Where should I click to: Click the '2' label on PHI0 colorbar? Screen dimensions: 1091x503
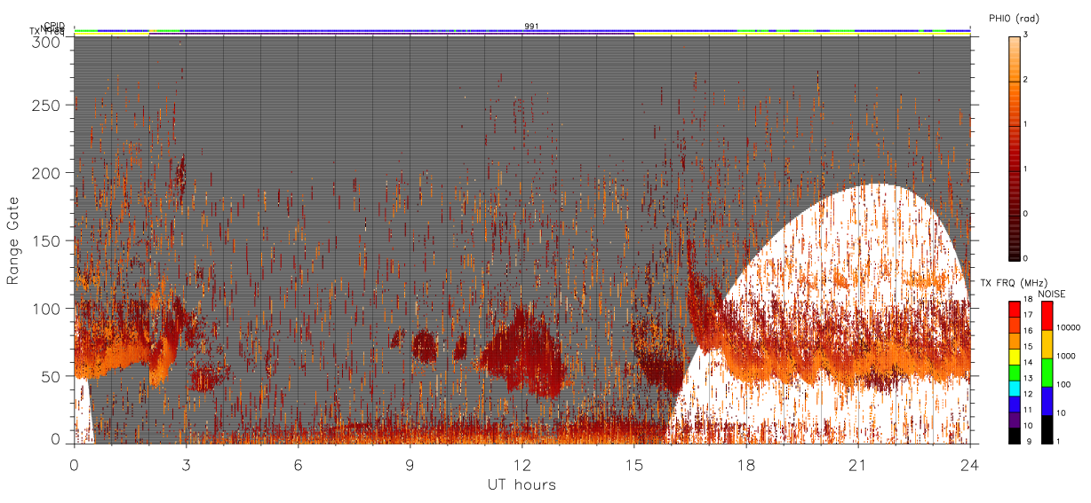click(x=1025, y=81)
